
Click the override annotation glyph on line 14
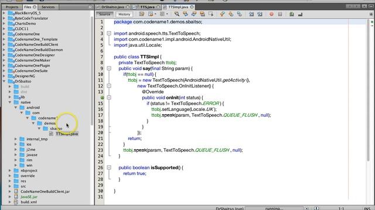pyautogui.click(x=102, y=97)
